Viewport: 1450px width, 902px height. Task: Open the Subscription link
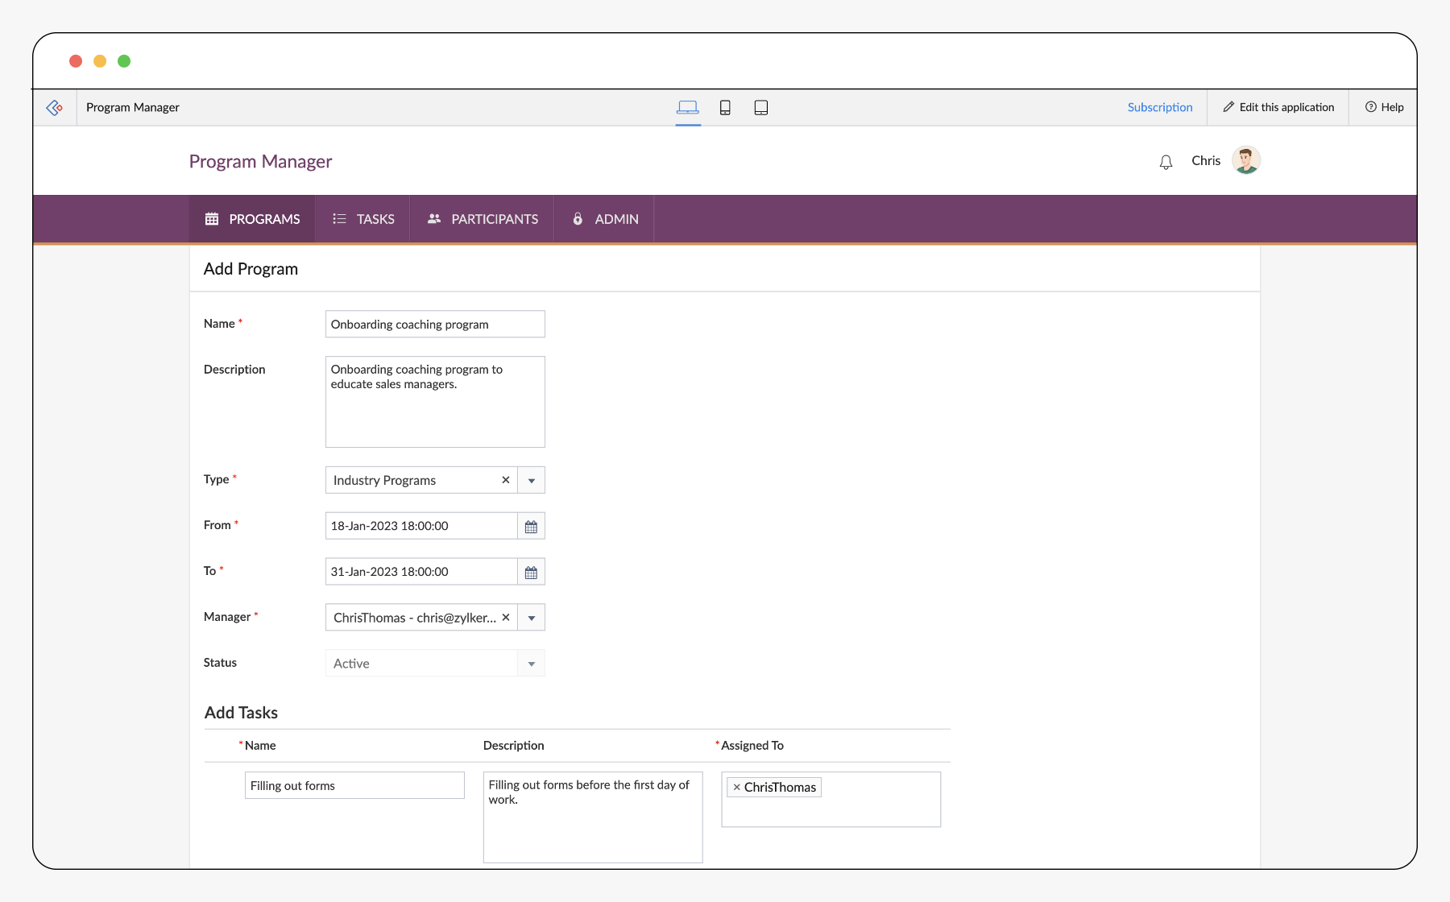pyautogui.click(x=1159, y=107)
